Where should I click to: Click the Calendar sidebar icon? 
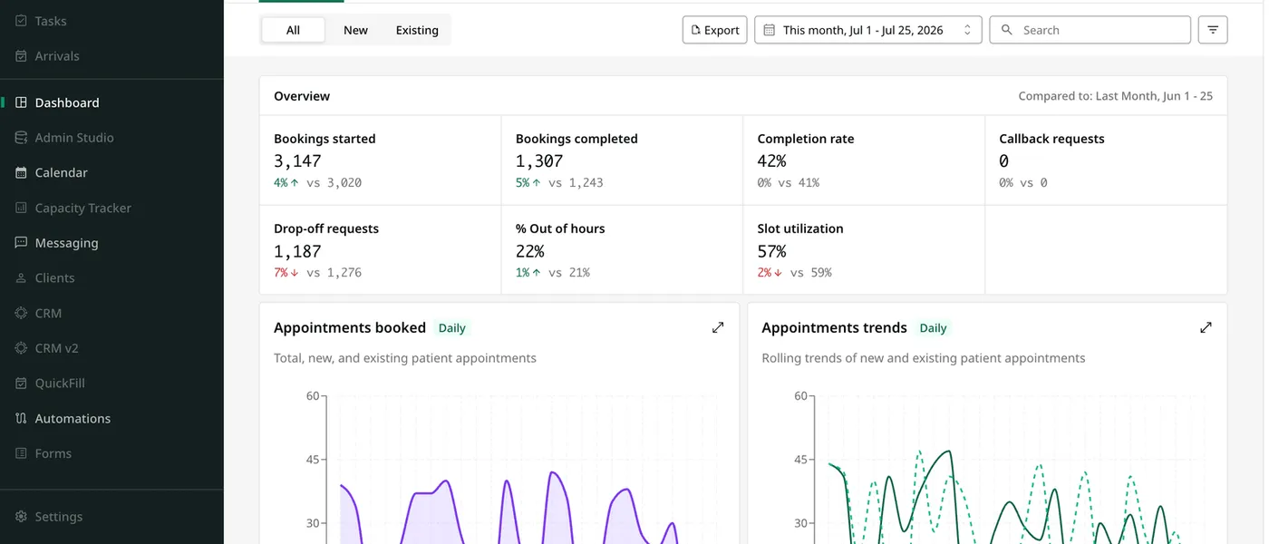tap(21, 172)
